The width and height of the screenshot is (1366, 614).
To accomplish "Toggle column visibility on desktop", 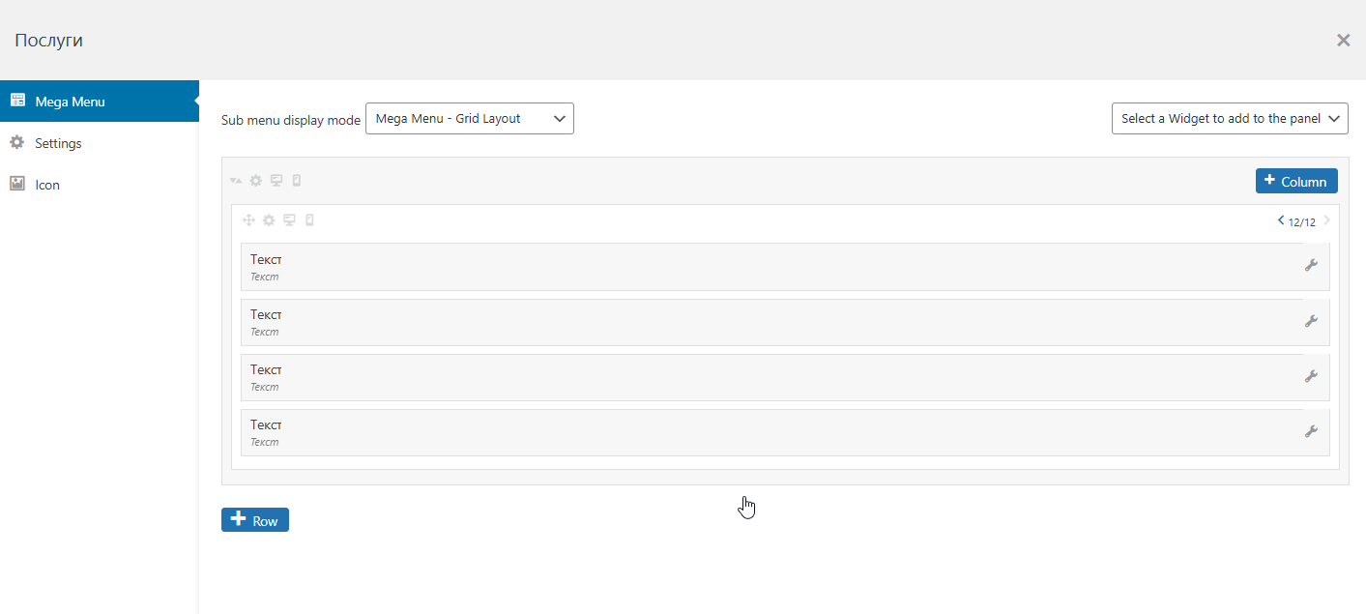I will point(289,220).
